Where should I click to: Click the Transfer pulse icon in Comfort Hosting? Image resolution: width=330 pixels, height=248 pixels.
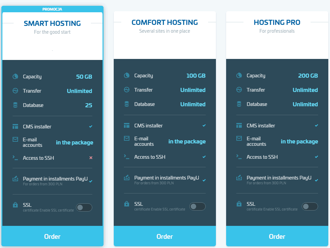[126, 90]
